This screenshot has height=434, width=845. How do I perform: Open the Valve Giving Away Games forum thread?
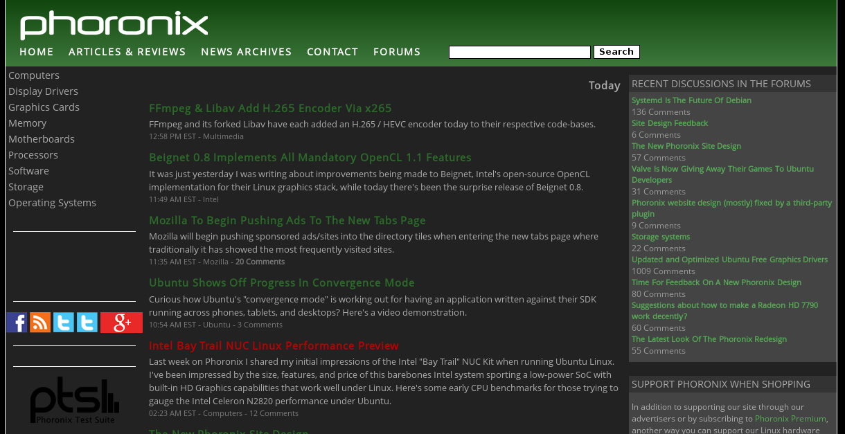[722, 174]
